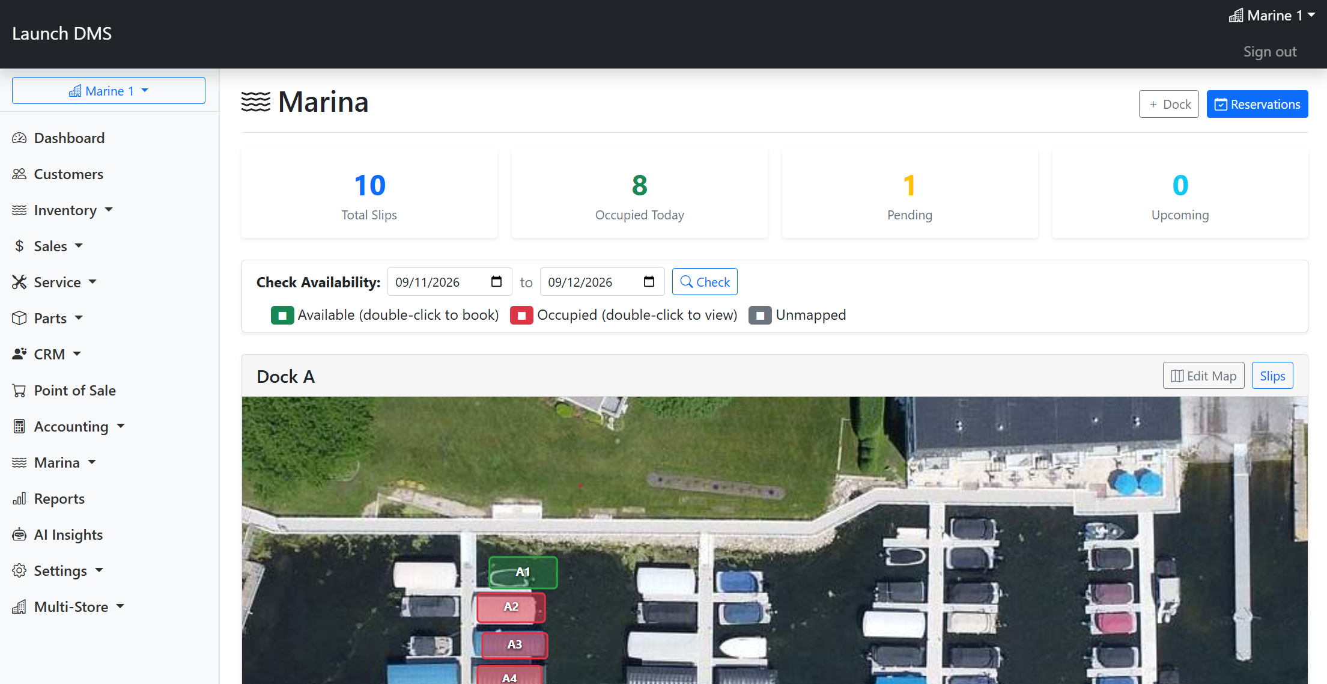Screen dimensions: 1327x684
Task: Click the '8' Occupied Today value
Action: click(x=640, y=185)
